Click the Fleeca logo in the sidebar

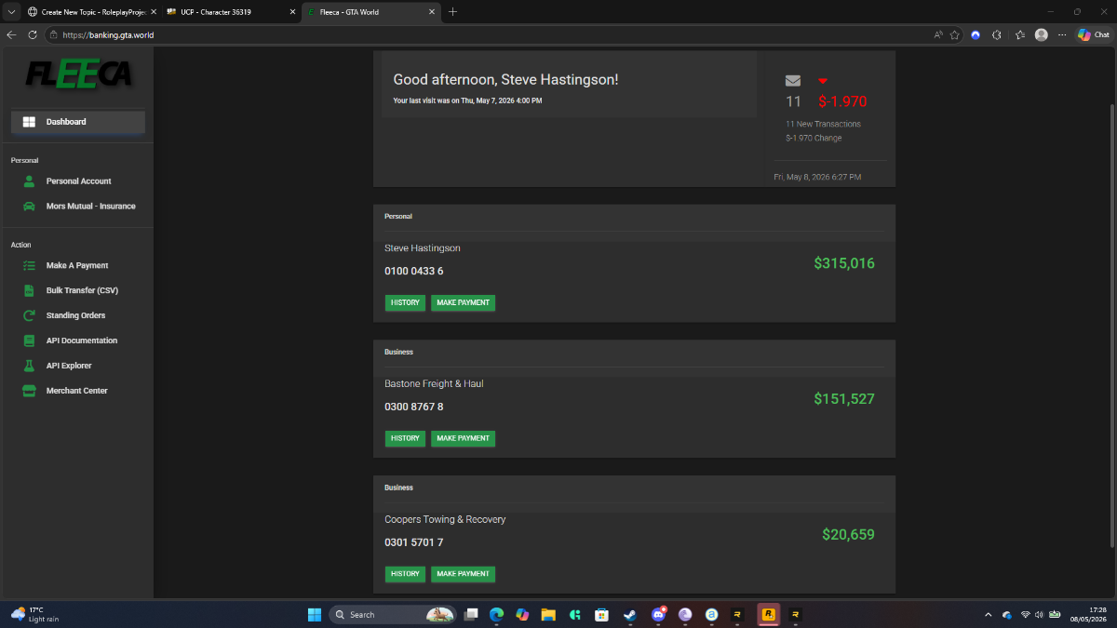(x=77, y=73)
